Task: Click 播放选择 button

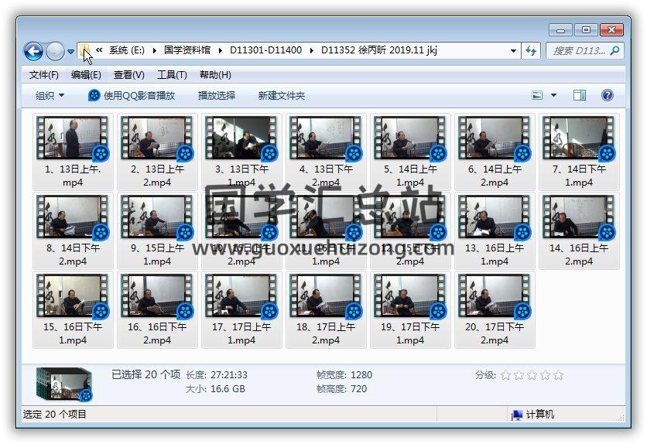Action: point(217,96)
